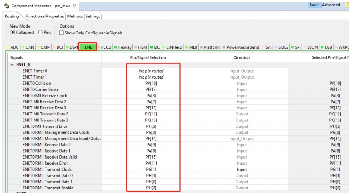The image size is (351, 194).
Task: Select the Collapsed view mode radio button
Action: point(12,33)
